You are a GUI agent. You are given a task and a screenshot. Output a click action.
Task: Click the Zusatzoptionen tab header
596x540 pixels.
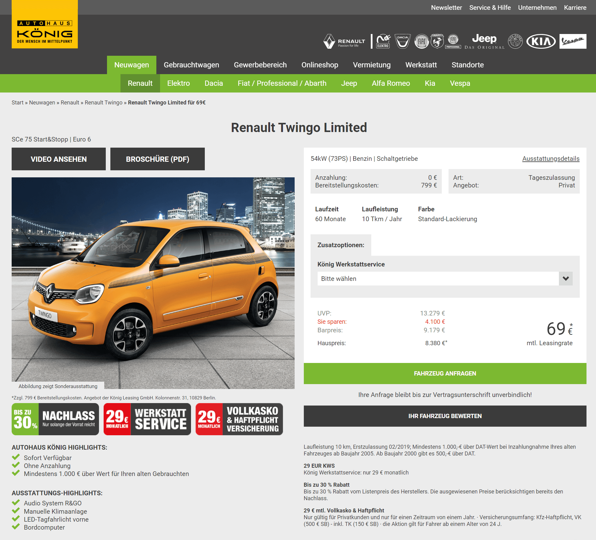pyautogui.click(x=341, y=245)
